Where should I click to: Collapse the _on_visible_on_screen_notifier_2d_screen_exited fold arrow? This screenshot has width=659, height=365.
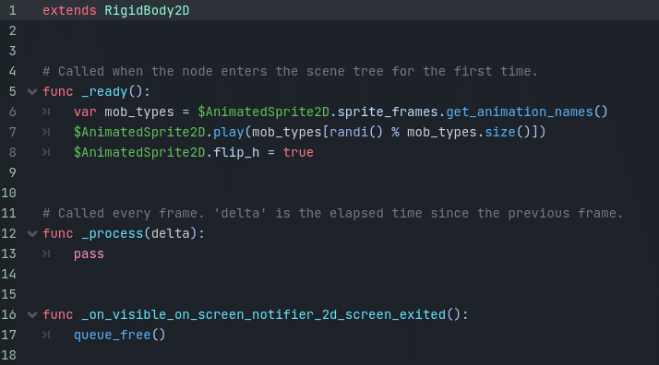[x=32, y=314]
